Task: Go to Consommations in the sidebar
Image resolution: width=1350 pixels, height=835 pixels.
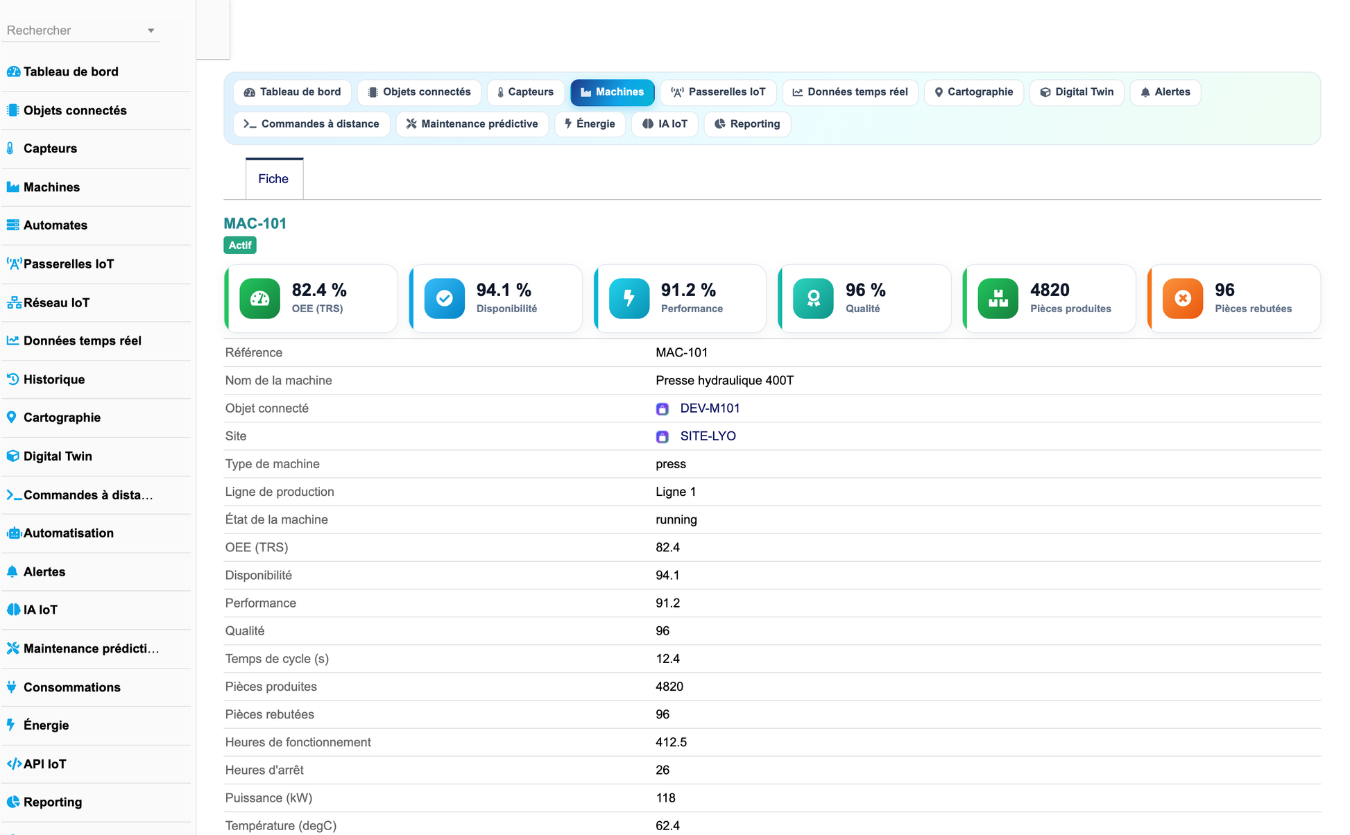Action: point(72,687)
